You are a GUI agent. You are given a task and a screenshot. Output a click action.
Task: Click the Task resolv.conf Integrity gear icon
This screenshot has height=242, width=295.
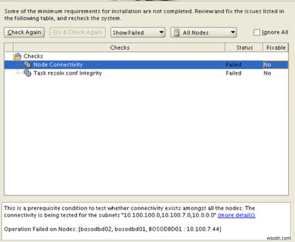[27, 73]
